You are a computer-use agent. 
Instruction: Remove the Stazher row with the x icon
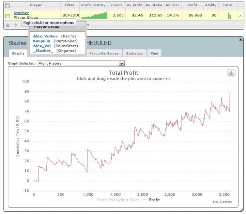pyautogui.click(x=240, y=16)
